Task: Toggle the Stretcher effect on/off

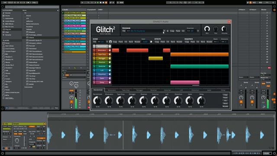Action: pos(102,66)
